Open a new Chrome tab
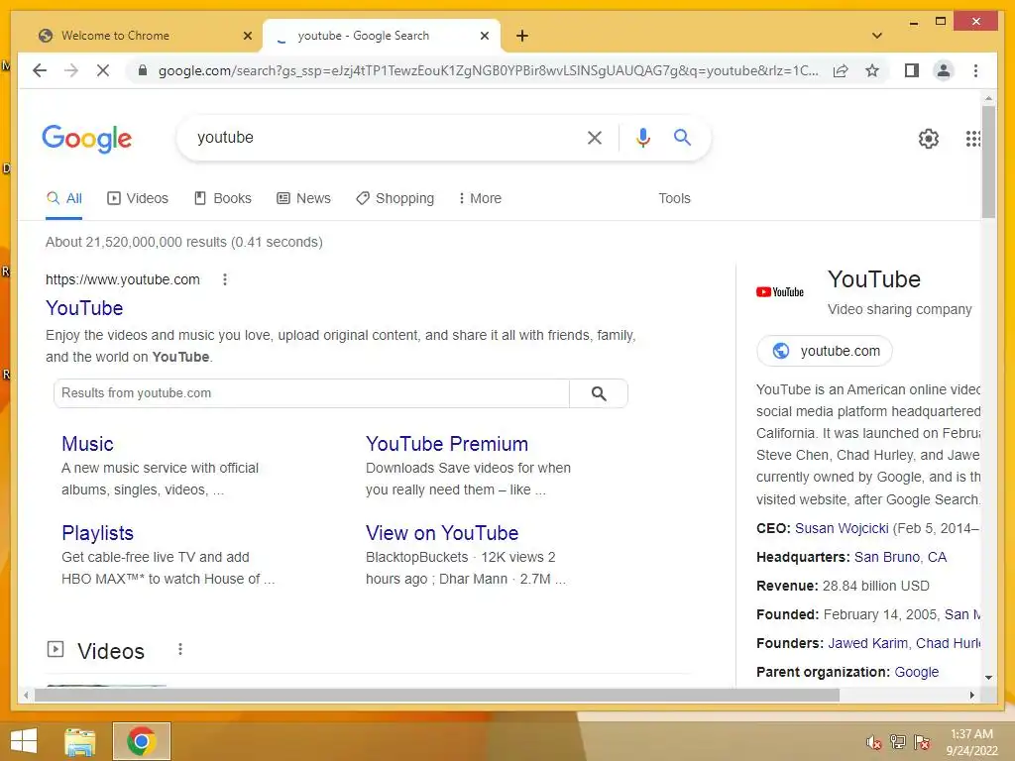1015x761 pixels. point(522,36)
